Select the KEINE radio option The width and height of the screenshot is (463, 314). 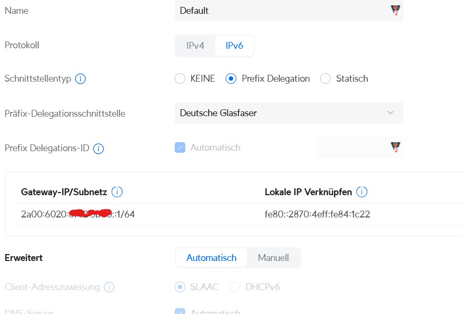click(180, 78)
